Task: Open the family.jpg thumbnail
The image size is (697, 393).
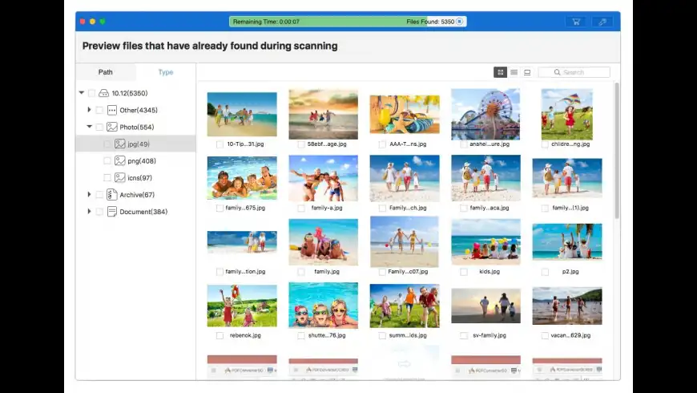Action: [x=323, y=241]
